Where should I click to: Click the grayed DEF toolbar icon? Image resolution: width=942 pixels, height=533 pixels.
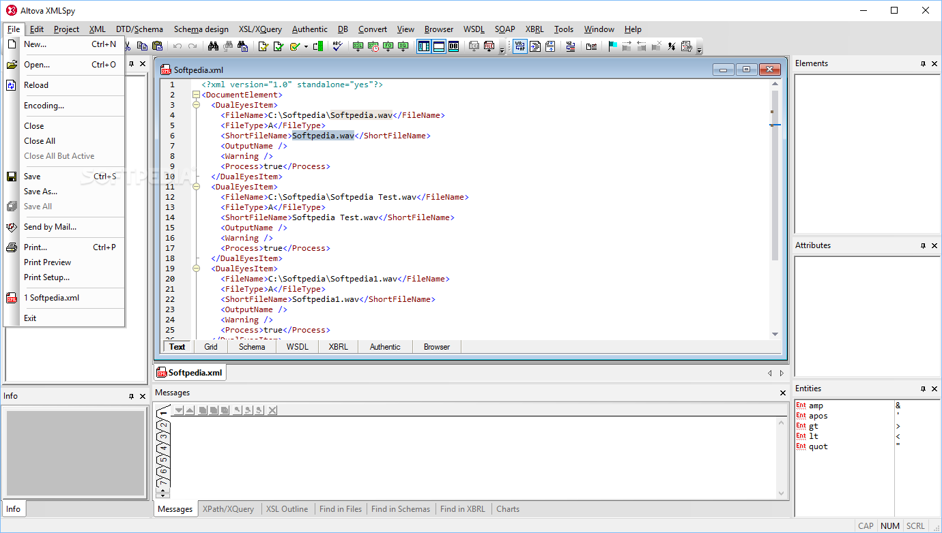474,46
